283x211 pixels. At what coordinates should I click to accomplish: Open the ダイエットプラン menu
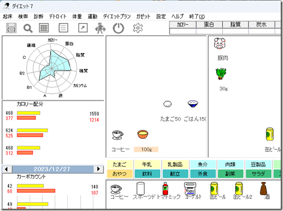(117, 17)
